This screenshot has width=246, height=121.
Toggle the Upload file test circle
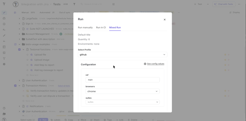(x=27, y=55)
